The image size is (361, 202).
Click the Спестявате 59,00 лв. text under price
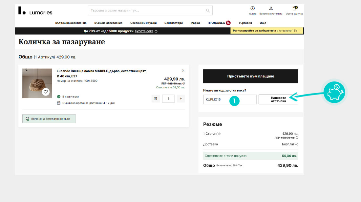click(170, 87)
